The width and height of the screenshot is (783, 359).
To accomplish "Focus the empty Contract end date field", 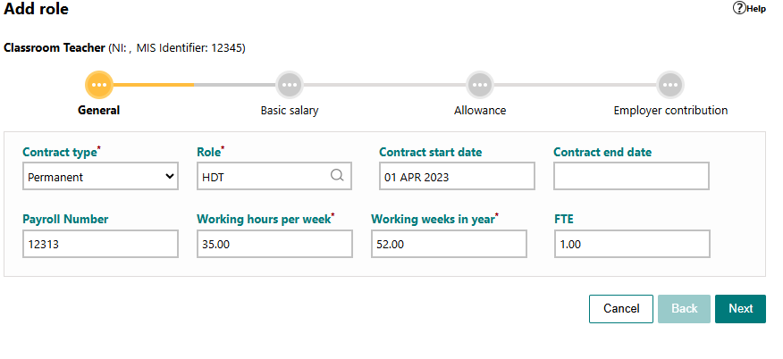I will click(631, 176).
